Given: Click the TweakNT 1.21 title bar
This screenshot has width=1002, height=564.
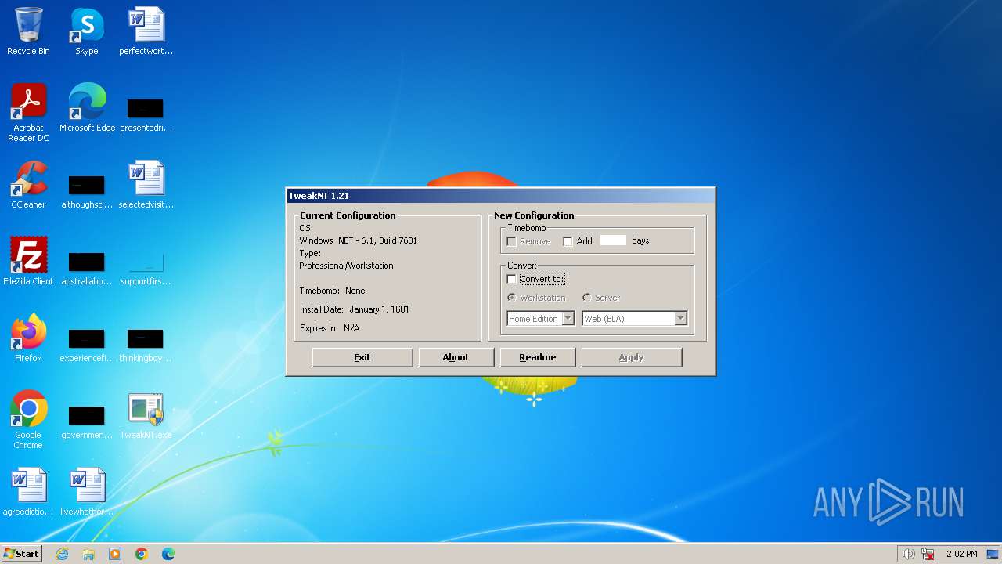Looking at the screenshot, I should tap(501, 196).
